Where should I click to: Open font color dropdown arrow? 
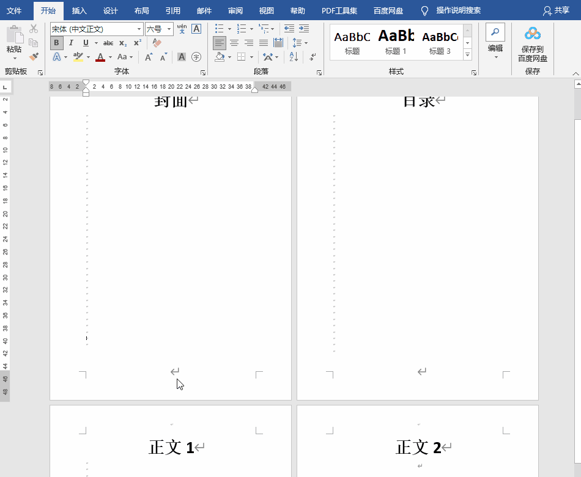110,57
